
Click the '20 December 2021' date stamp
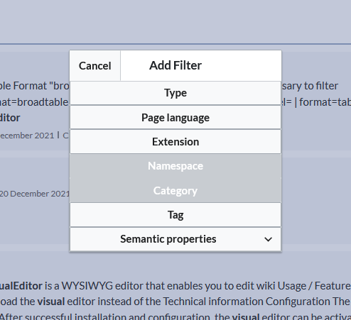[x=35, y=194]
